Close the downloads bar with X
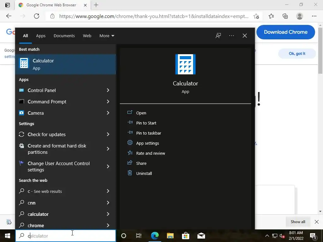The height and width of the screenshot is (242, 323). coord(317,222)
